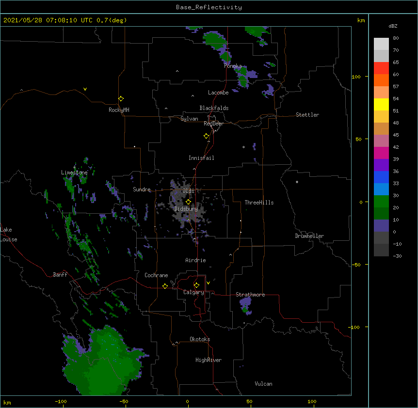Viewport: 418px width, 408px height.
Task: Click the Lake Louise label
Action: [9, 235]
